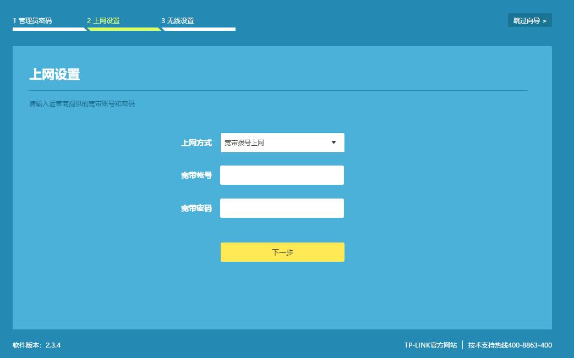The width and height of the screenshot is (574, 358).
Task: Select the 宽带密码 field label
Action: click(196, 208)
